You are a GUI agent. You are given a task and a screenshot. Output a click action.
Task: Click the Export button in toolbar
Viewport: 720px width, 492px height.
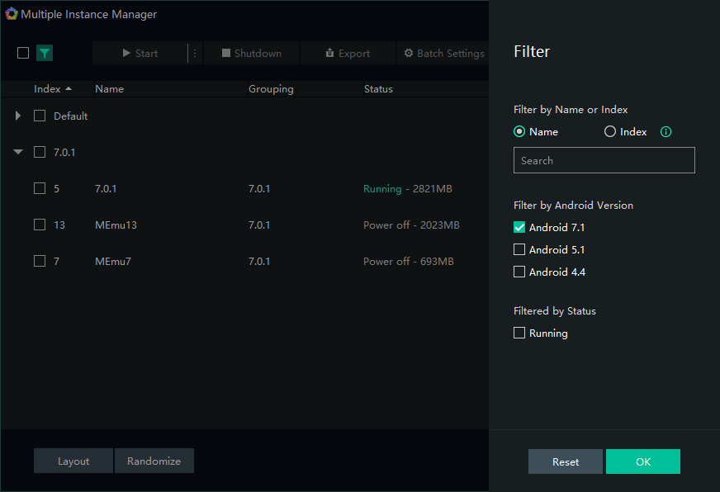[x=348, y=54]
